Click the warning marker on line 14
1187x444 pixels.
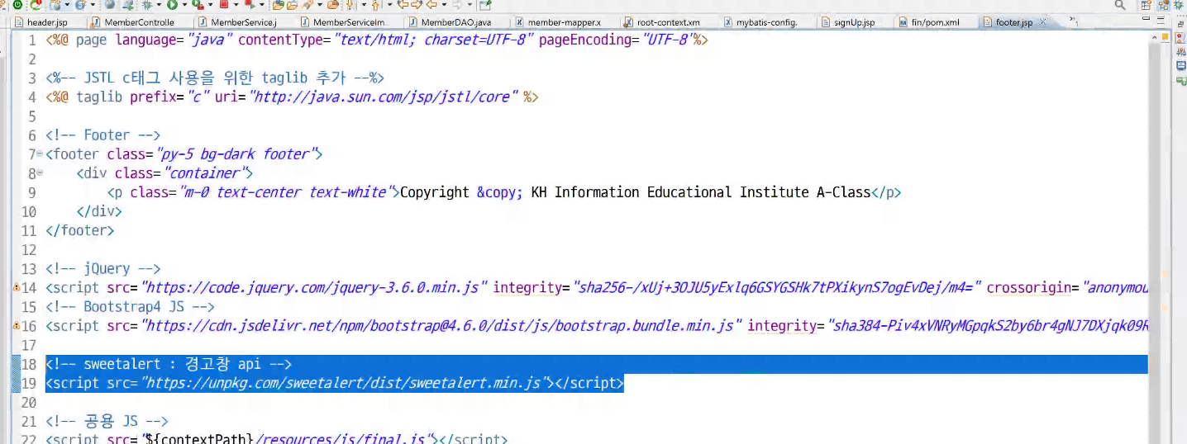click(x=17, y=288)
